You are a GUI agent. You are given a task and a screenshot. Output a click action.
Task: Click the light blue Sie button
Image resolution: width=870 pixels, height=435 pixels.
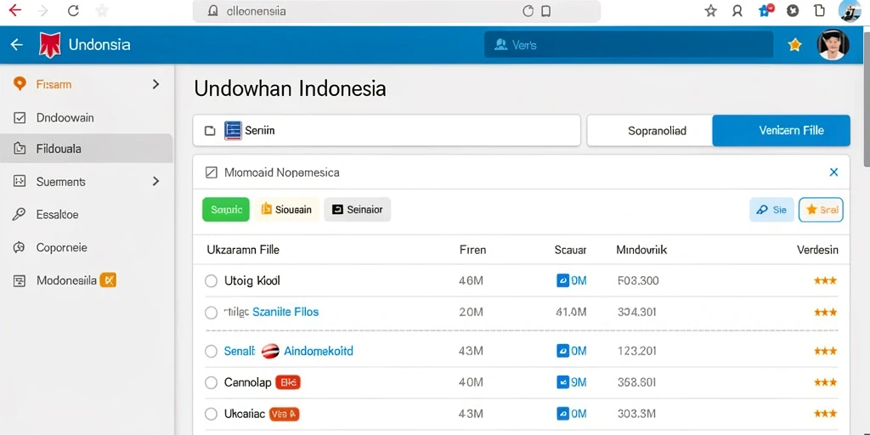click(x=771, y=210)
